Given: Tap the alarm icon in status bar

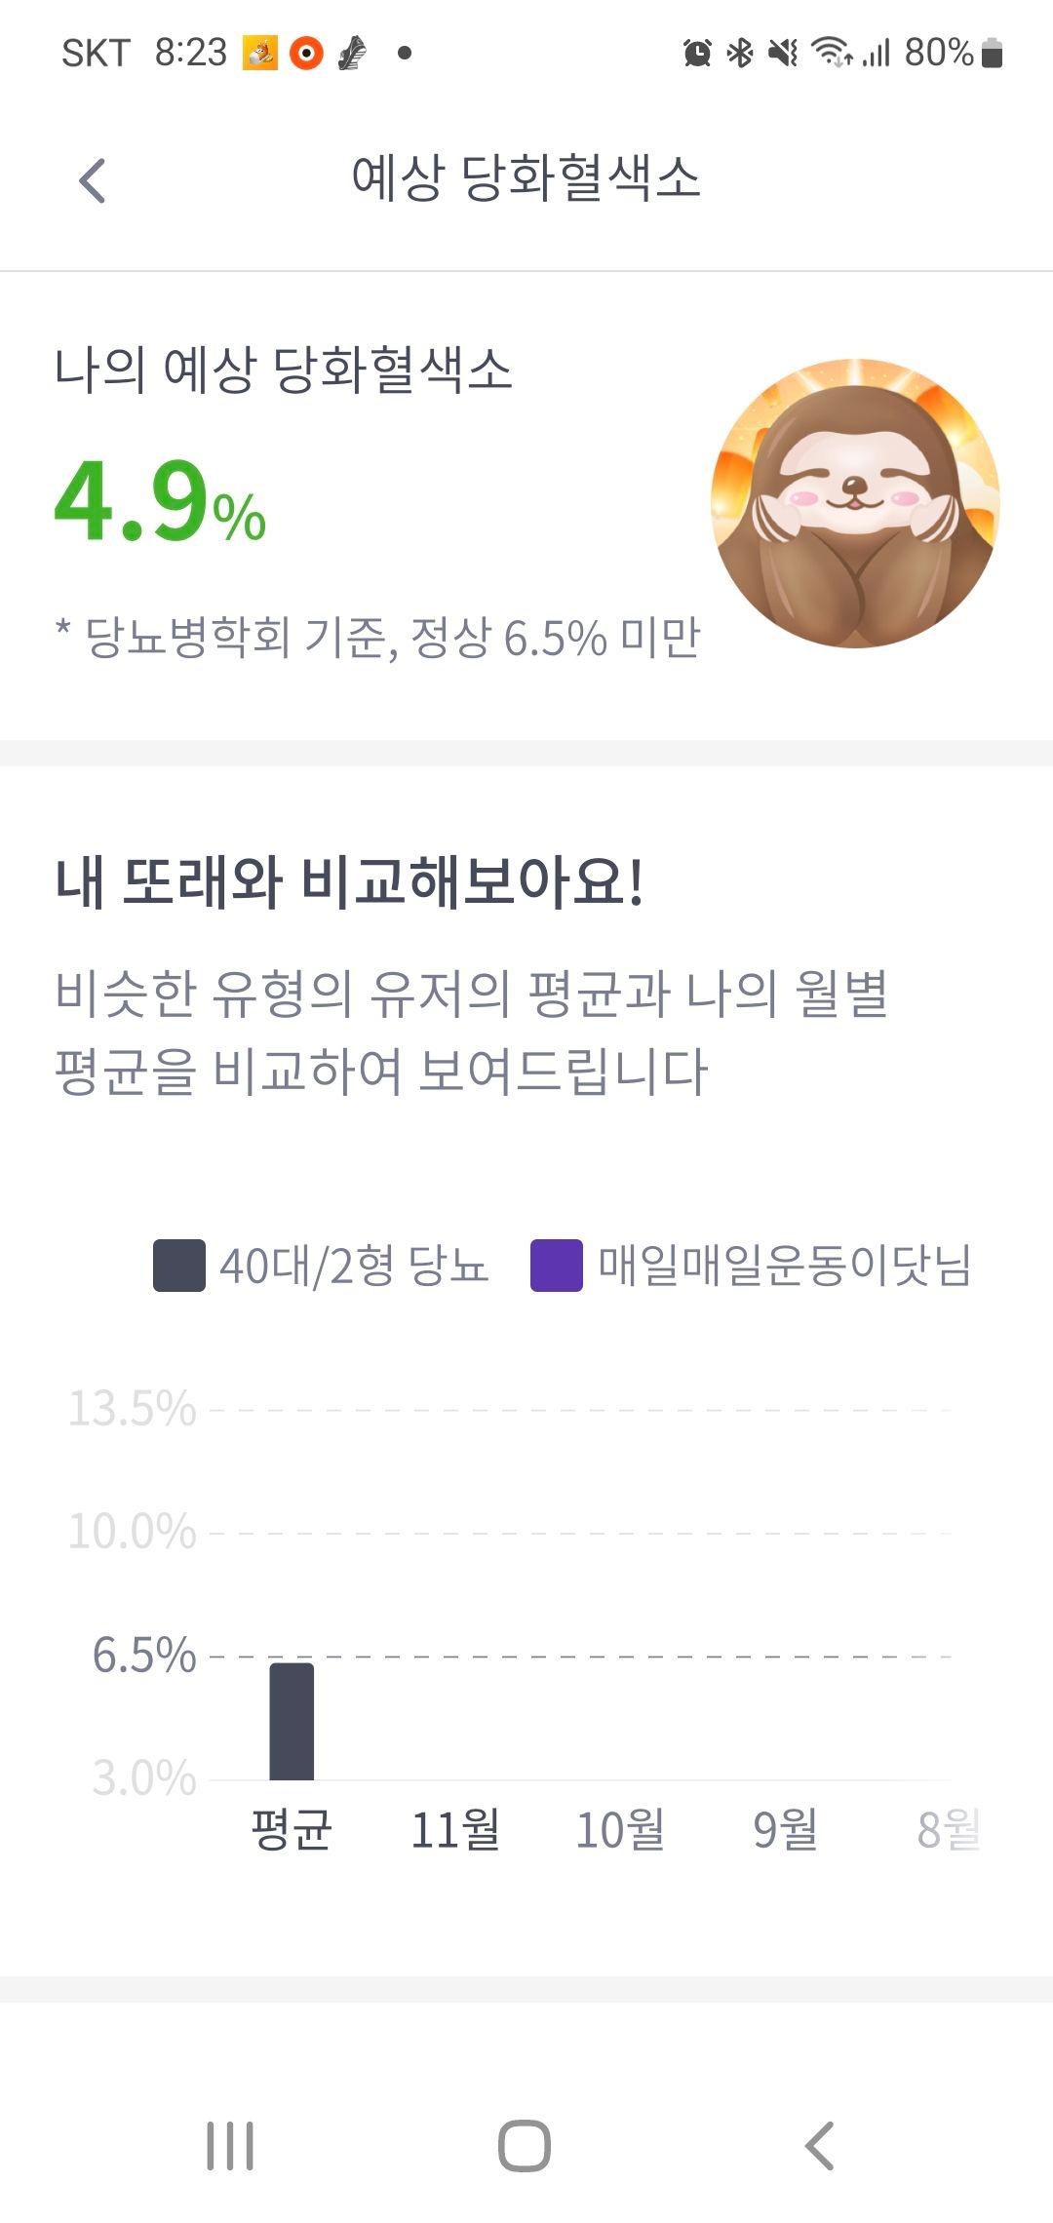Looking at the screenshot, I should [x=697, y=53].
